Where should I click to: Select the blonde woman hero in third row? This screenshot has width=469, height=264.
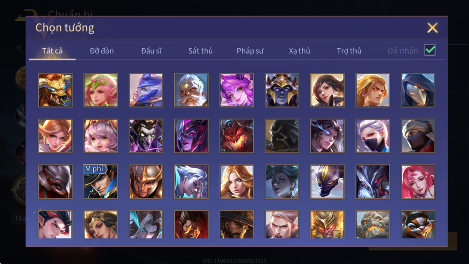pos(237,182)
